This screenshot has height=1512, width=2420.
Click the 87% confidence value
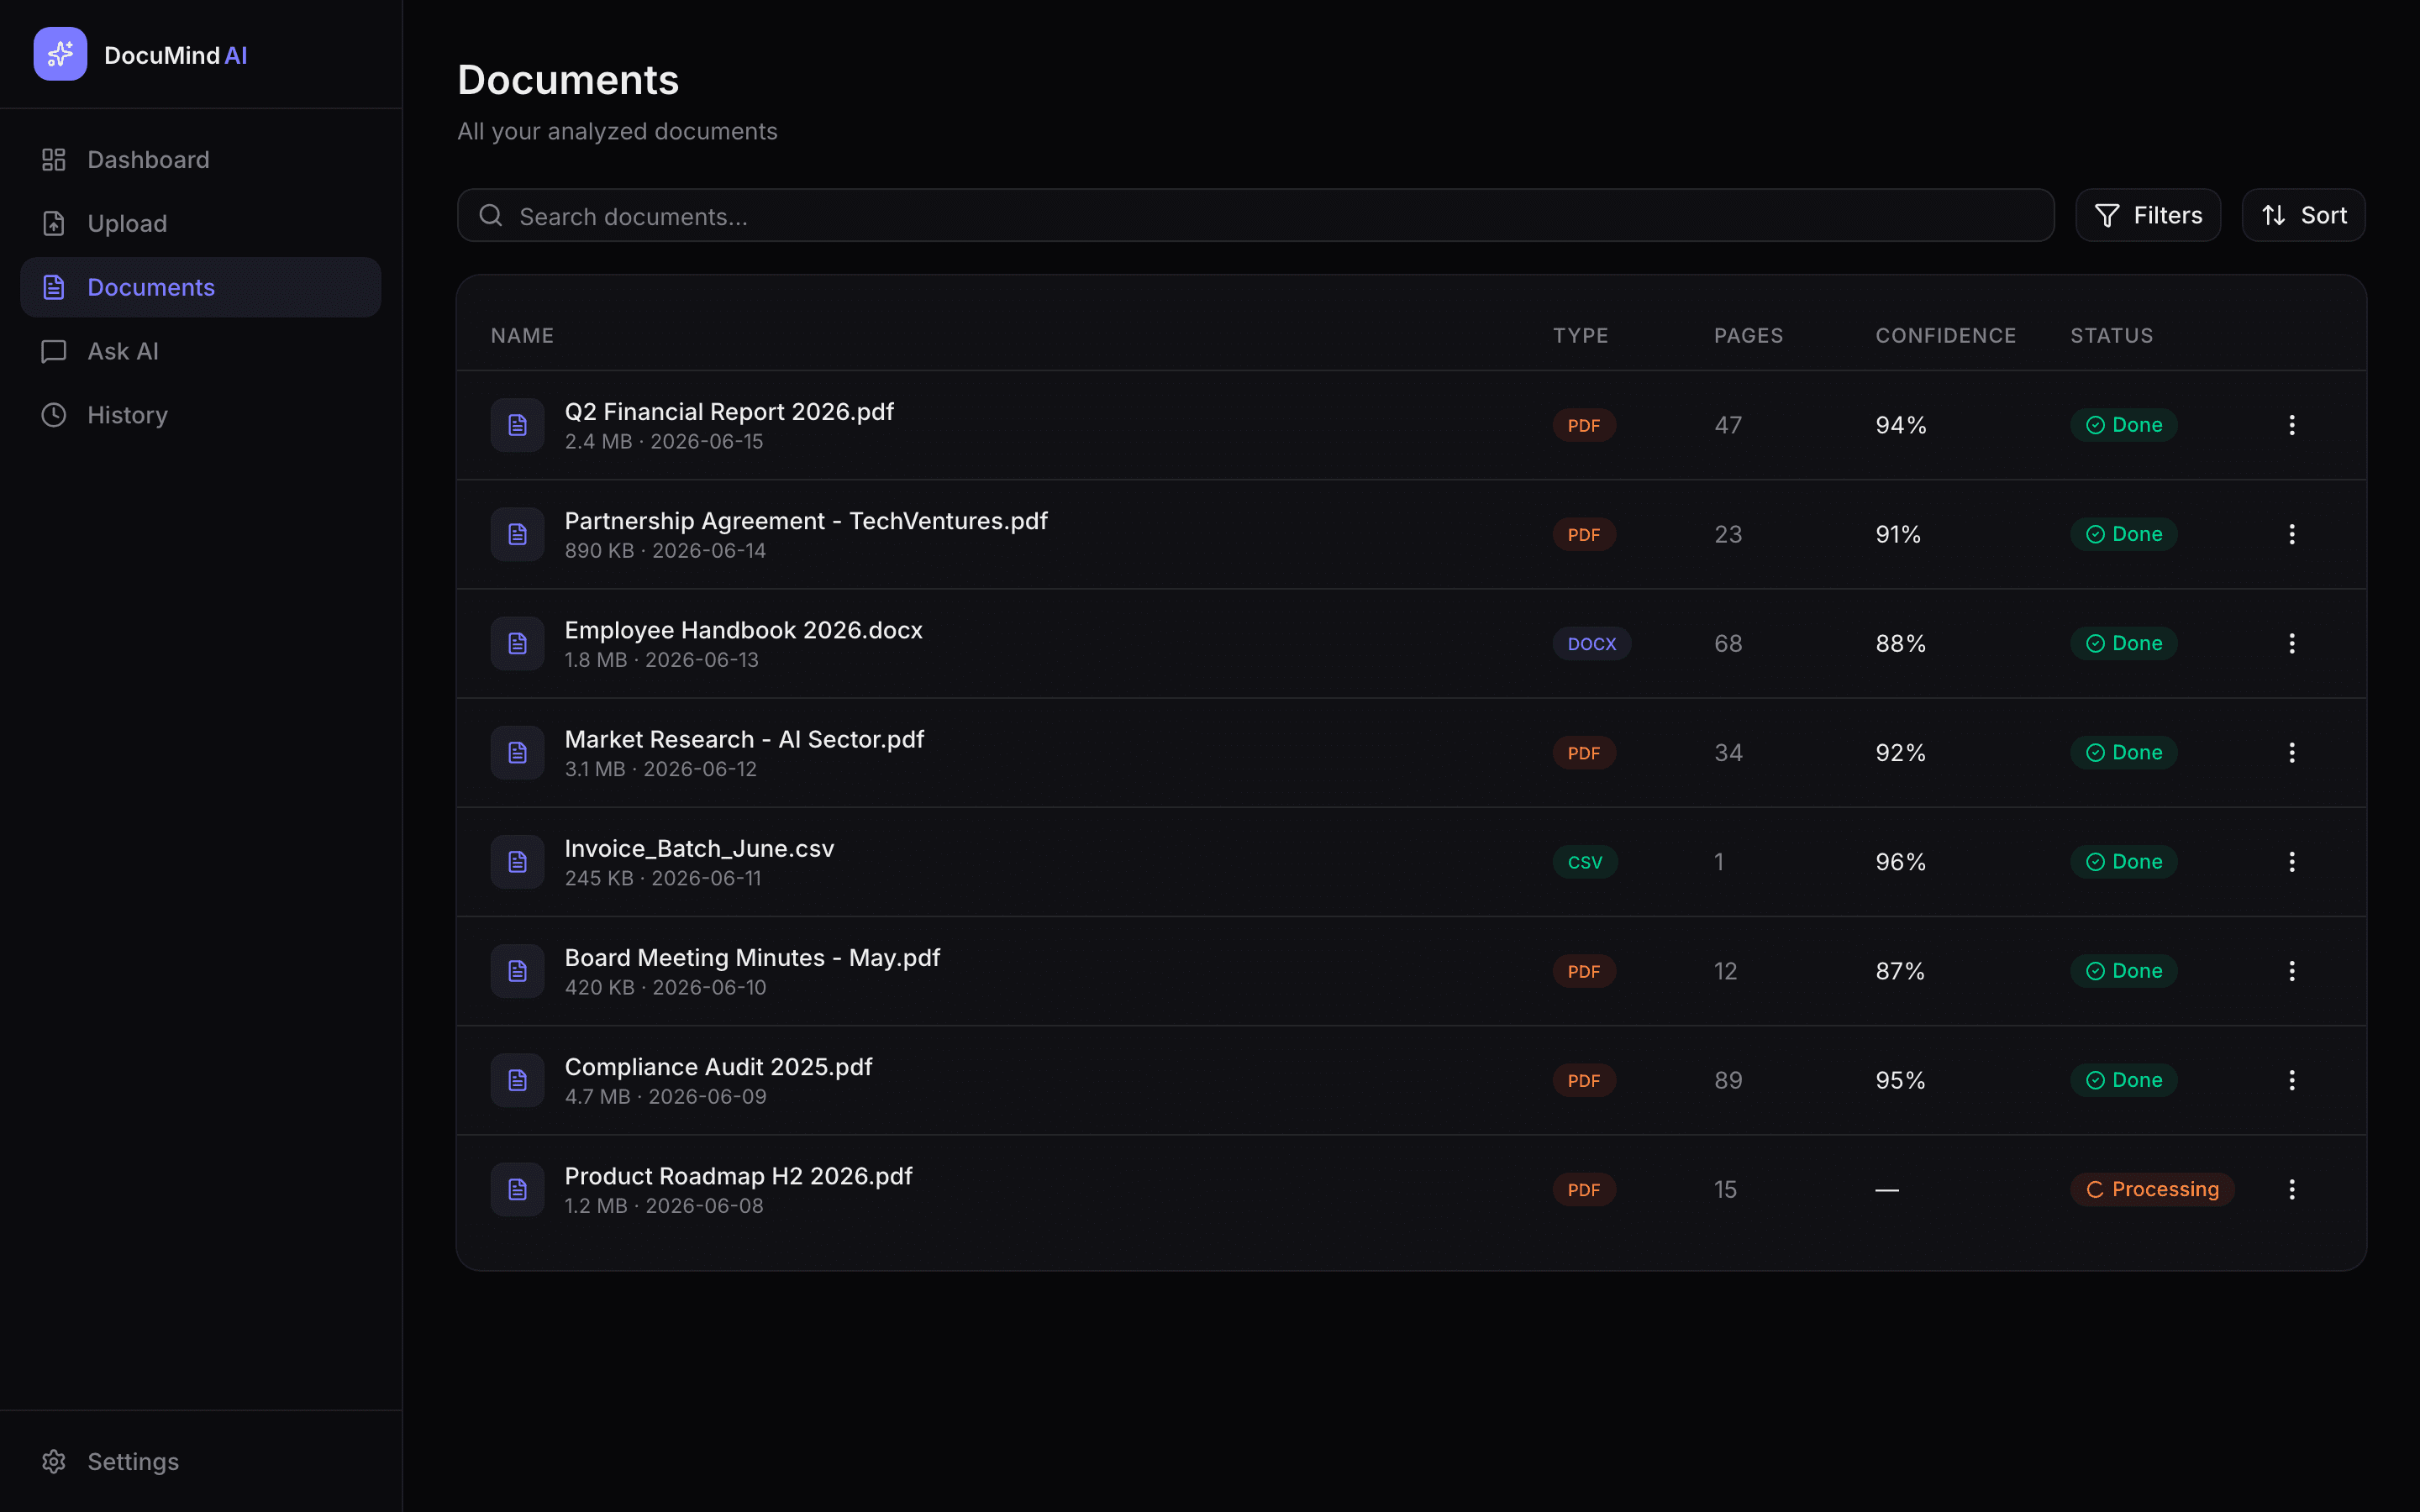tap(1900, 970)
